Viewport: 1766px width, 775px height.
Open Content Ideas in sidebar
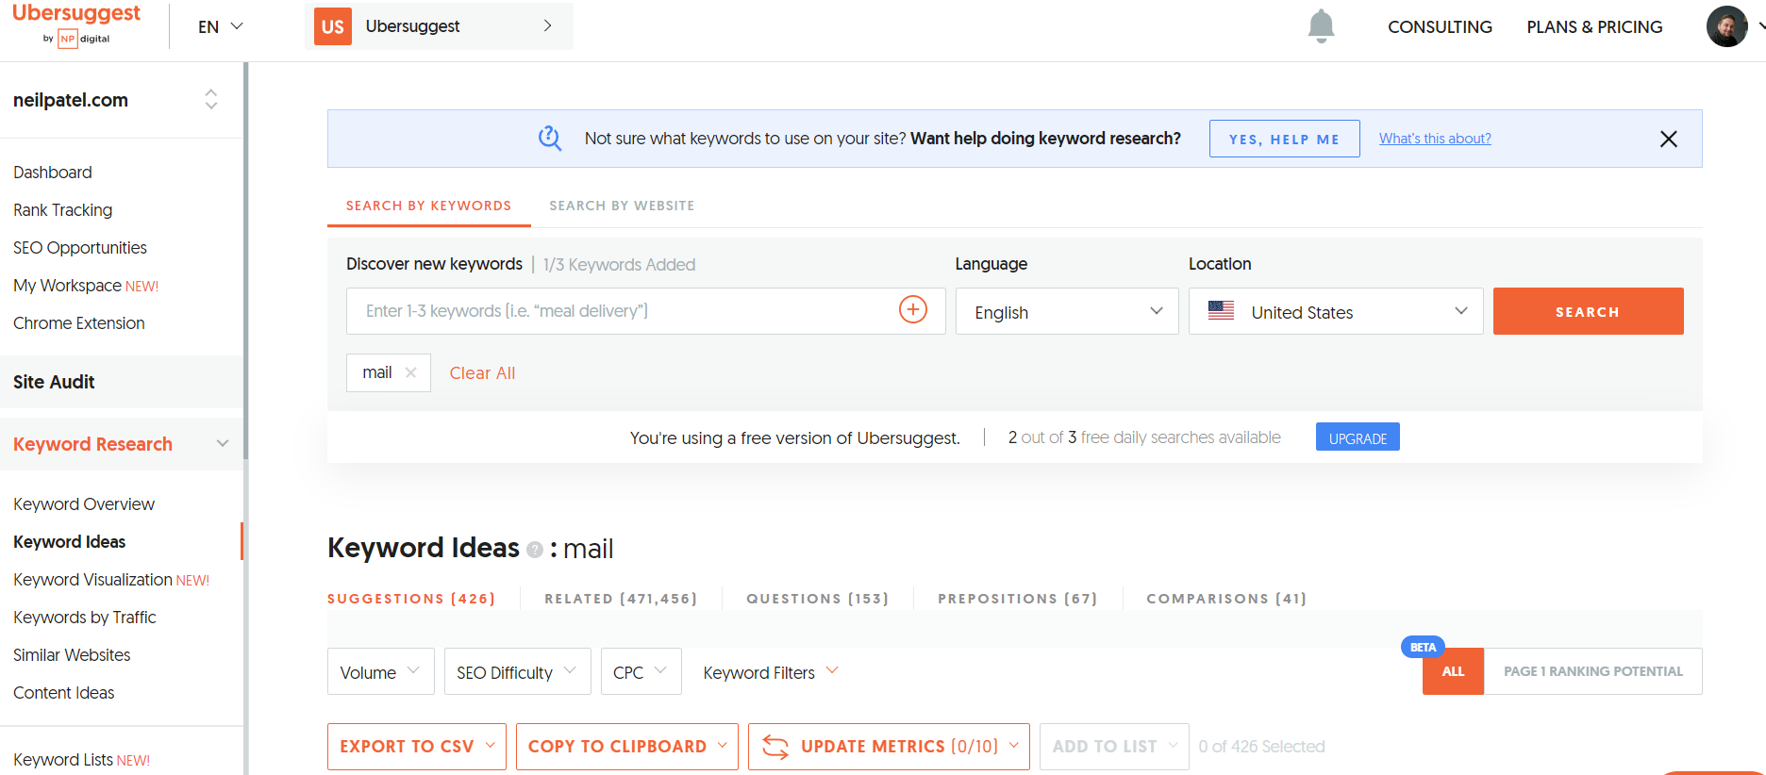(63, 693)
